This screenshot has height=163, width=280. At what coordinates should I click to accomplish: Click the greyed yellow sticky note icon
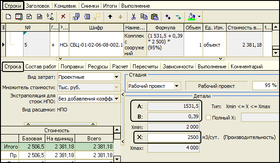(x=97, y=17)
